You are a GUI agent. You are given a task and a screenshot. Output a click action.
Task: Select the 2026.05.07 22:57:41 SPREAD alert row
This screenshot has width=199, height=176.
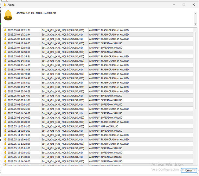click(98, 96)
